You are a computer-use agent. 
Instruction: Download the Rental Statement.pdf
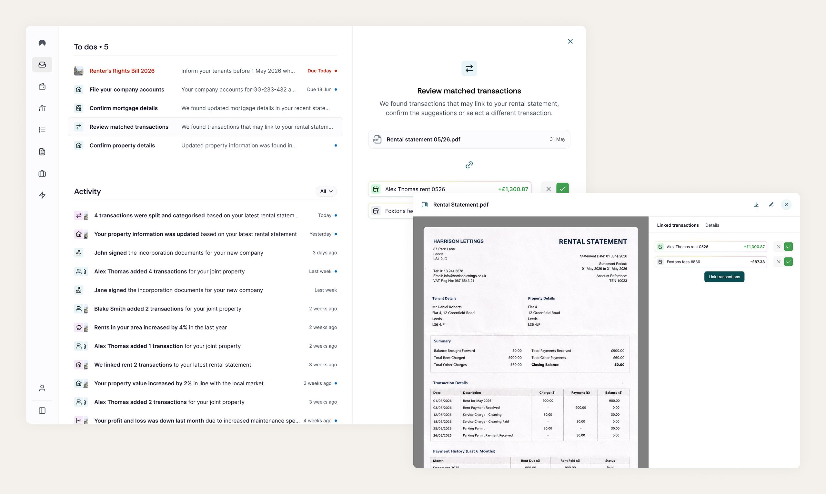756,204
